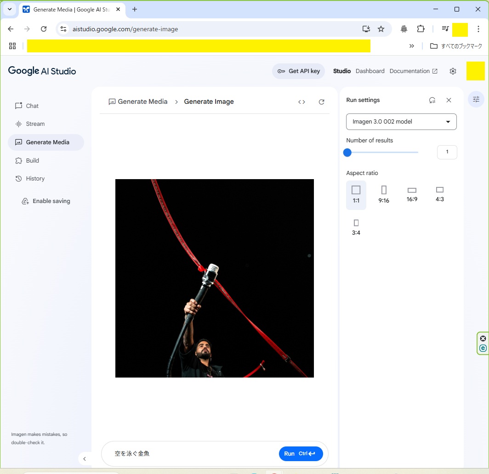The width and height of the screenshot is (489, 474).
Task: Close the Run settings panel
Action: coord(449,100)
